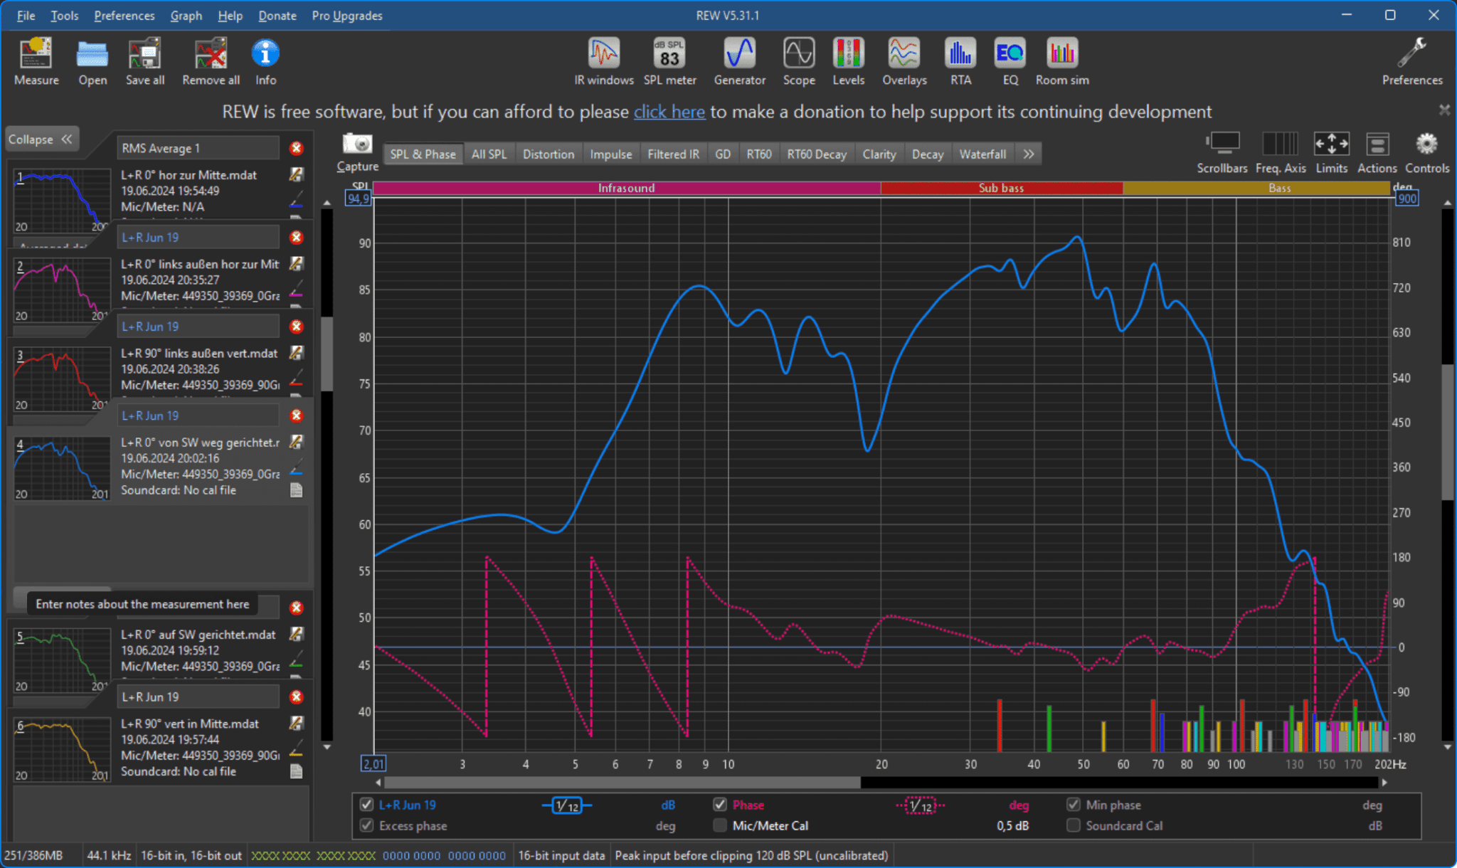Open soundcard cal file icon for measurement 4
Viewport: 1457px width, 868px height.
tap(297, 490)
